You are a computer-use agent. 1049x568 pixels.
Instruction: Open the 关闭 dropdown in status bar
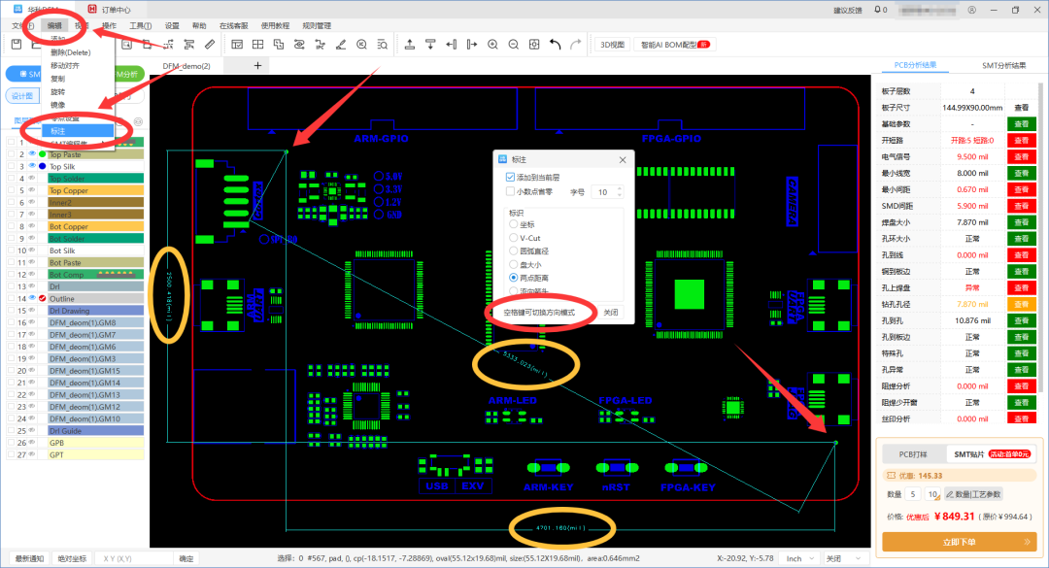pyautogui.click(x=843, y=558)
